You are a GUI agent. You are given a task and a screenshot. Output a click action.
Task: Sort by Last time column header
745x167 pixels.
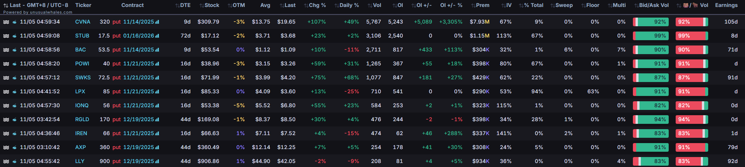pos(35,5)
